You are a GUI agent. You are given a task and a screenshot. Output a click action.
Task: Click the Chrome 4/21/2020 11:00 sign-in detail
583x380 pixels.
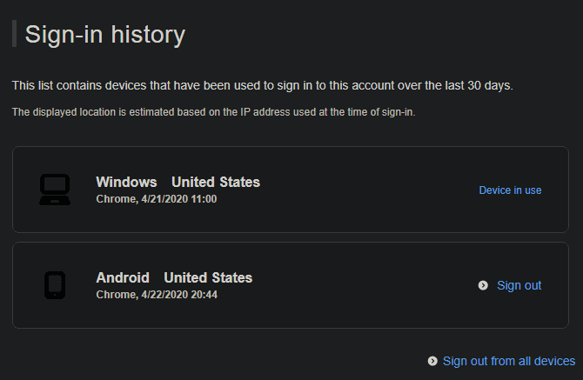coord(156,199)
